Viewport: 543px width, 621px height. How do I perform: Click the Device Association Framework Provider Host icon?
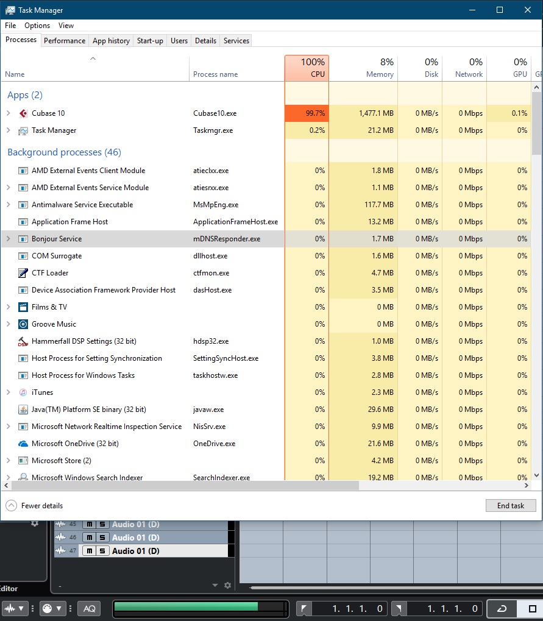[23, 290]
